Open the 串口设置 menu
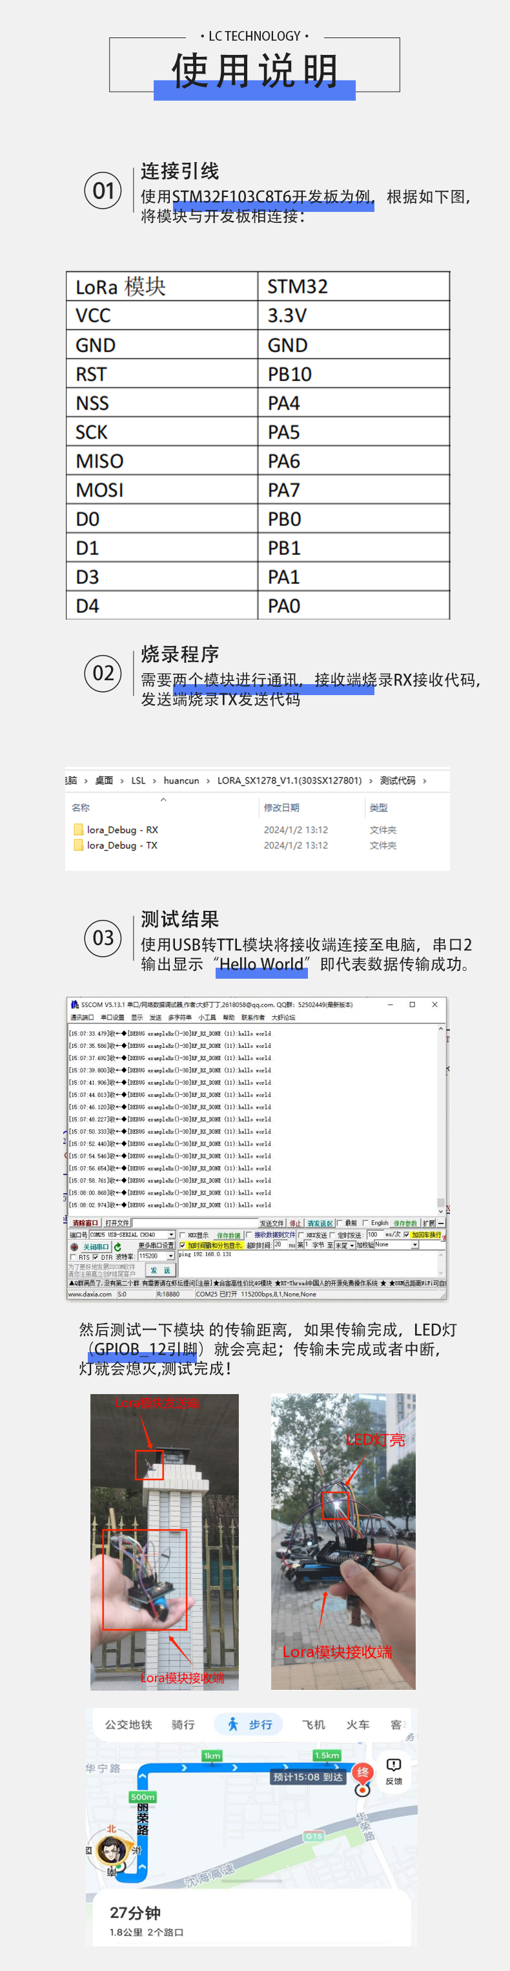The image size is (510, 1971). 112,1017
